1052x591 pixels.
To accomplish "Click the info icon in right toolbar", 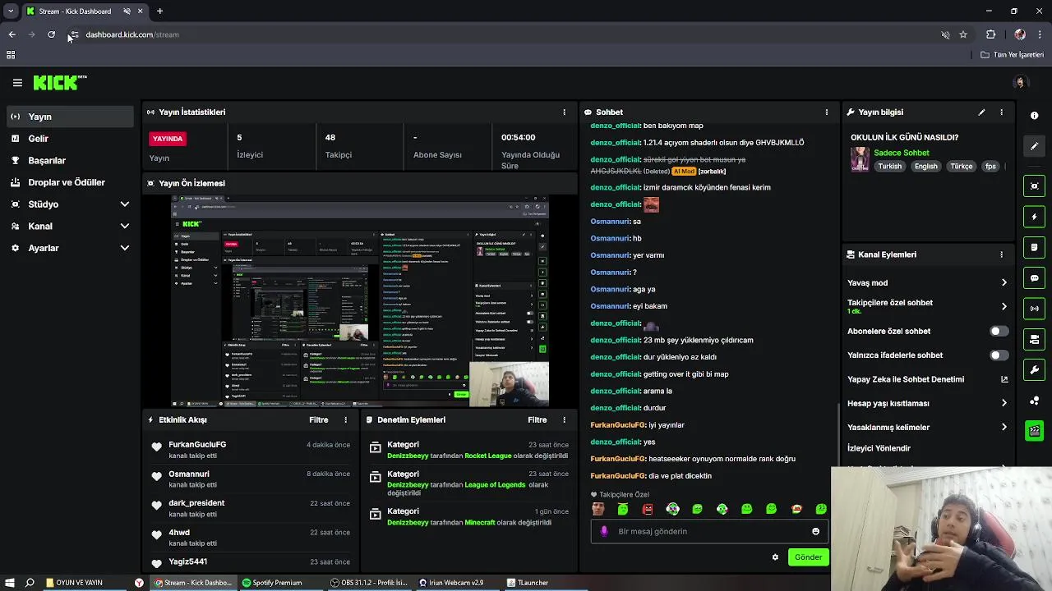I will pyautogui.click(x=1035, y=116).
